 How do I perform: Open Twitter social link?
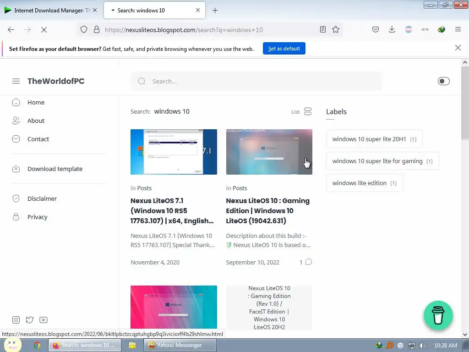coord(30,320)
